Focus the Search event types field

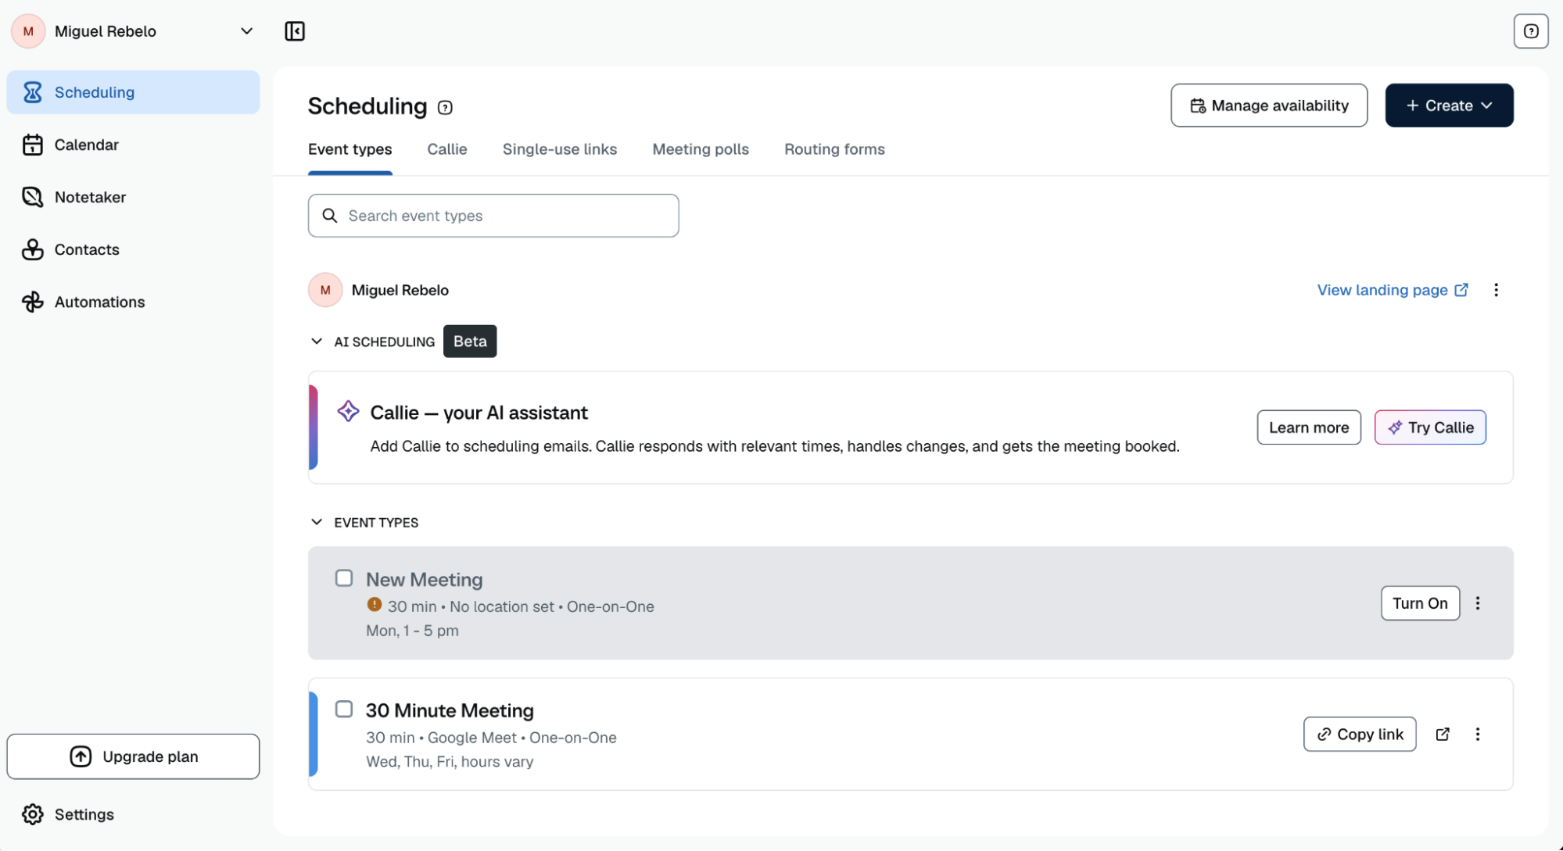click(x=493, y=216)
